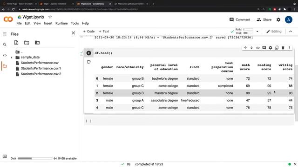Open the View menu
This screenshot has height=167, width=298.
coord(37,23)
